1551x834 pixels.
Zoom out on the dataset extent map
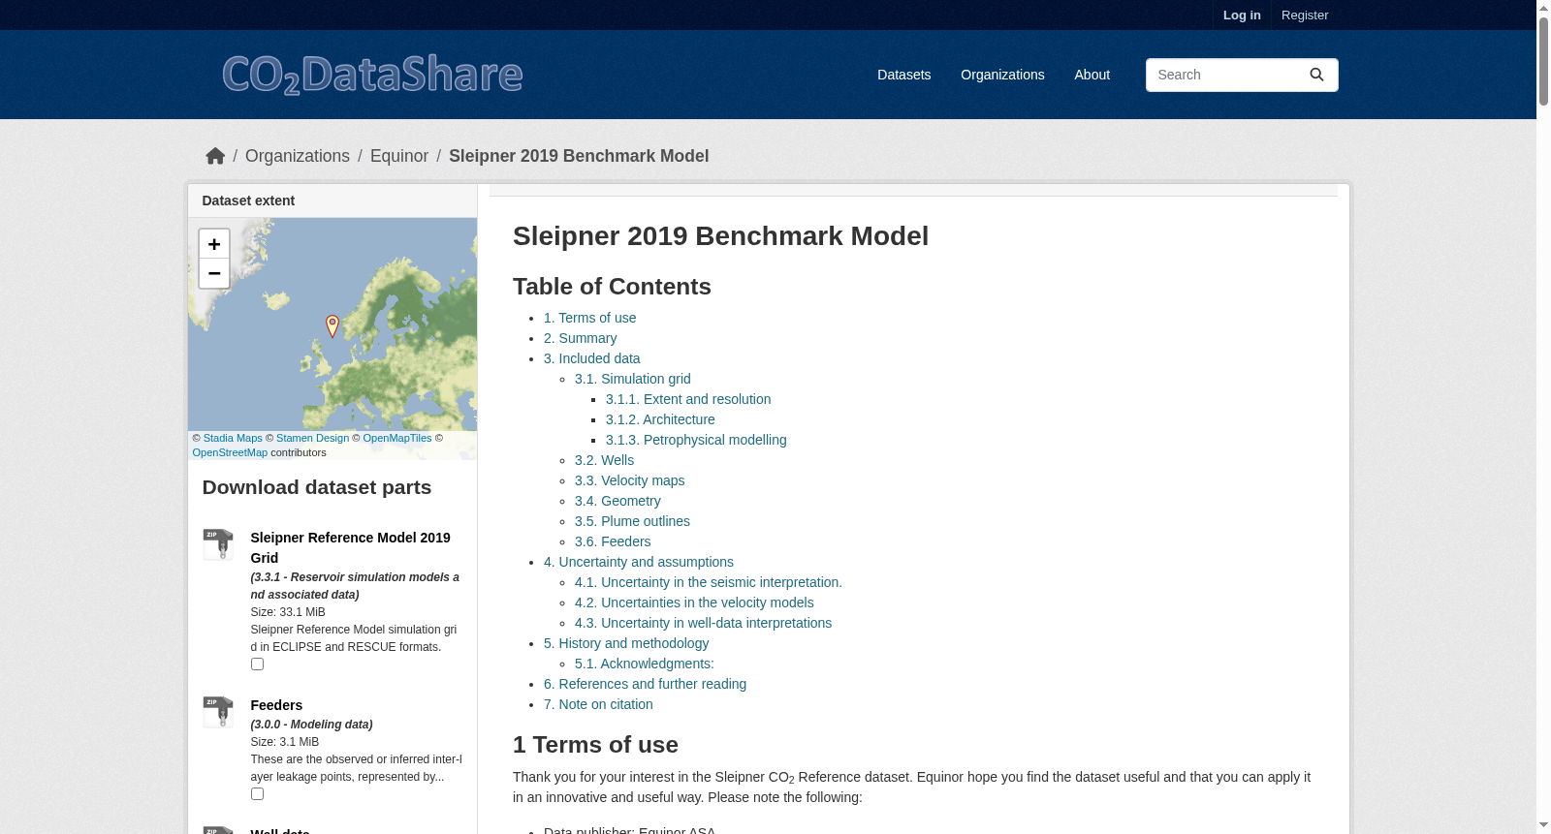[214, 273]
